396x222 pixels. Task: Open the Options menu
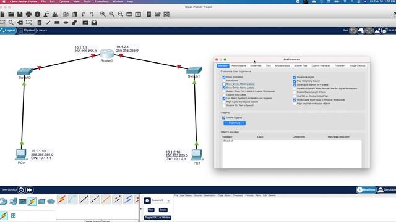pos(64,1)
